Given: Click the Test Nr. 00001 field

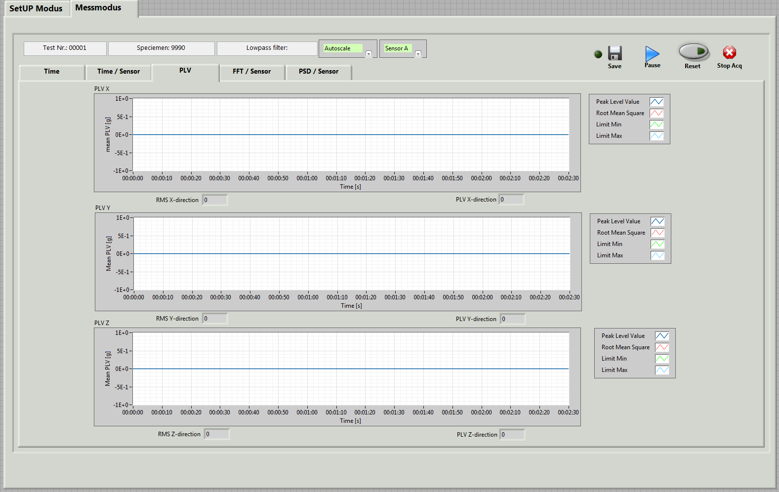Looking at the screenshot, I should point(65,48).
